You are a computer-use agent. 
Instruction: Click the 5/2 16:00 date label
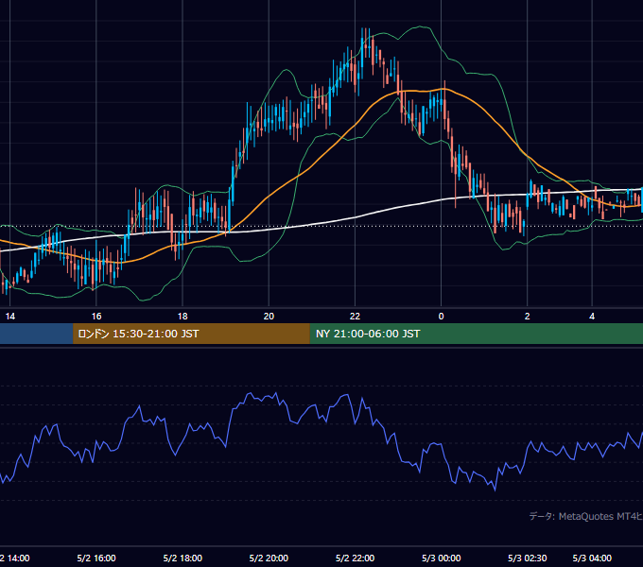[96, 558]
